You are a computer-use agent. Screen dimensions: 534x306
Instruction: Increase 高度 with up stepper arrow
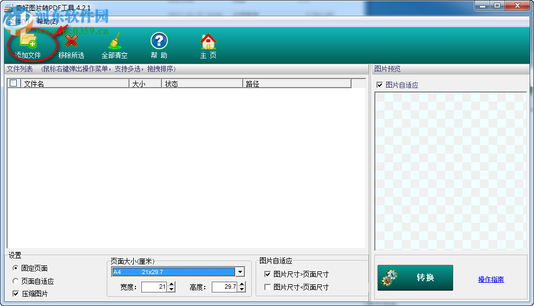click(242, 284)
